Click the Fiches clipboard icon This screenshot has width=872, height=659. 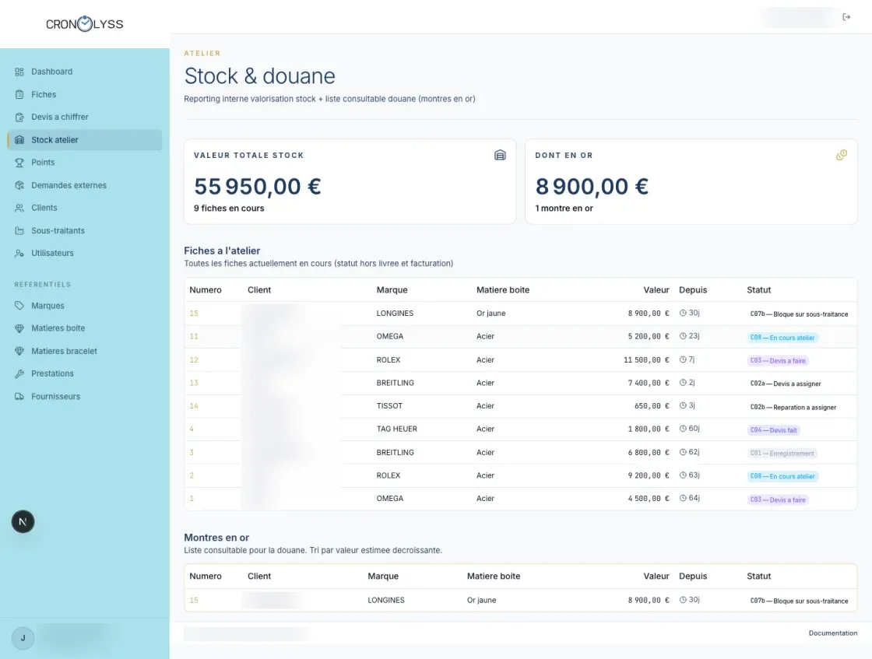tap(19, 94)
